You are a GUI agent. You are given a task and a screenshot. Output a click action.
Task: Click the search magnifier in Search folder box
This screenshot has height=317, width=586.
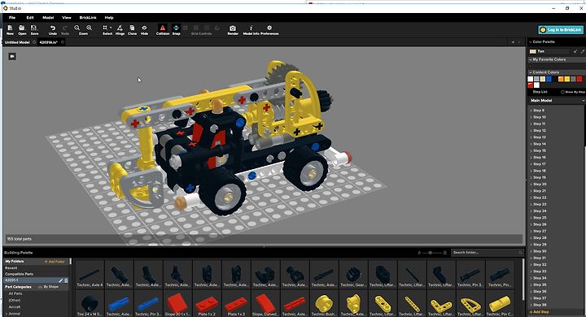(x=521, y=253)
